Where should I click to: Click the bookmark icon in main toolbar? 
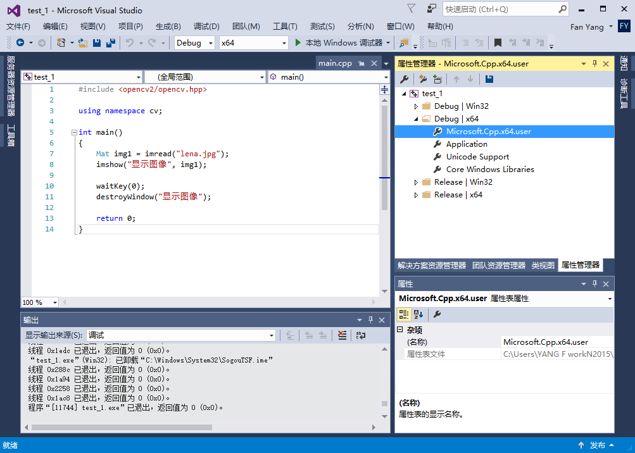point(498,43)
